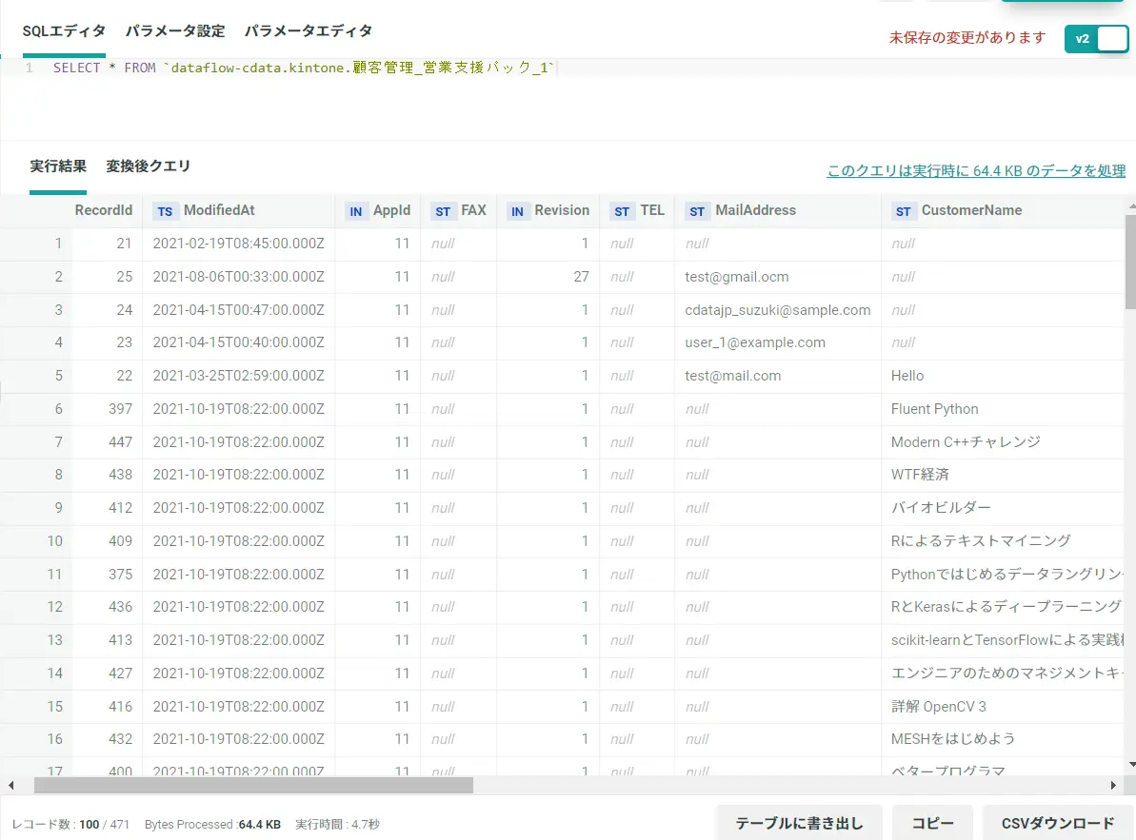Toggle the v2 switch
1136x840 pixels.
pos(1096,39)
